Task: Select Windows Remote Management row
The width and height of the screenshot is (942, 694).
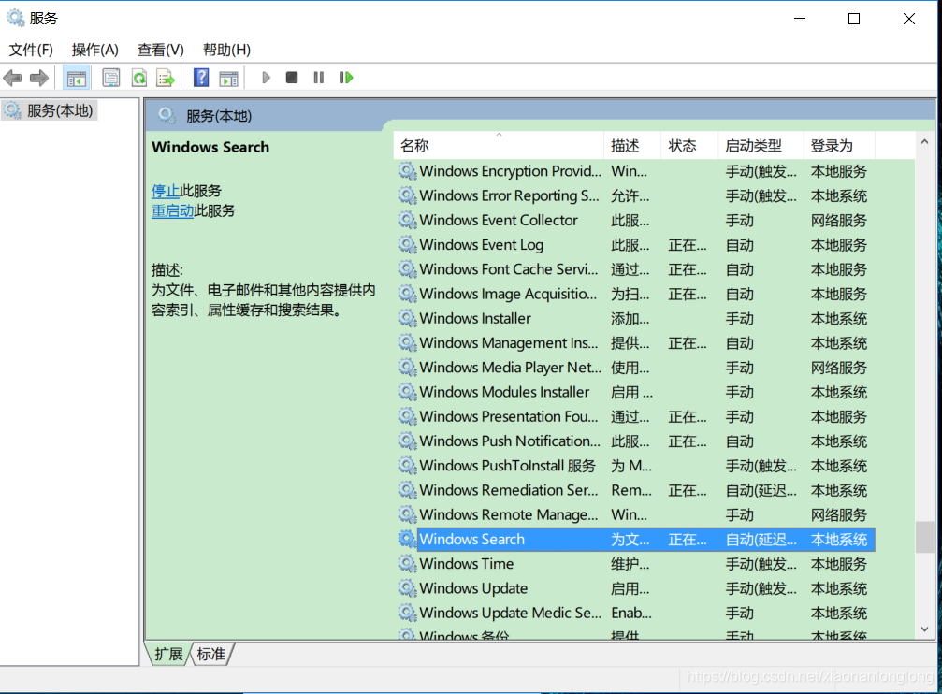Action: (635, 514)
